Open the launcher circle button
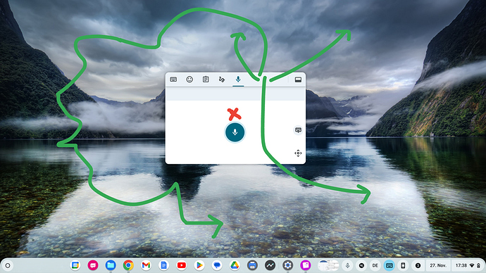 point(8,265)
